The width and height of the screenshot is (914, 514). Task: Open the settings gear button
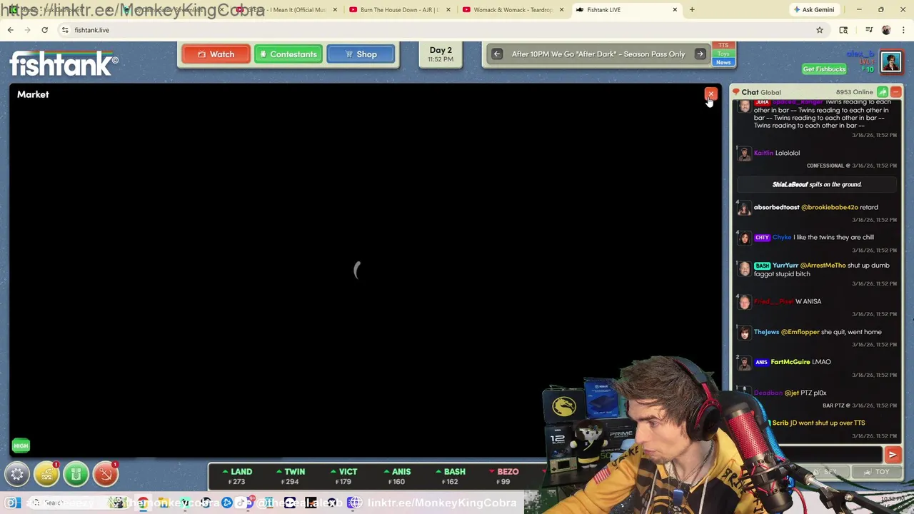[x=17, y=474]
